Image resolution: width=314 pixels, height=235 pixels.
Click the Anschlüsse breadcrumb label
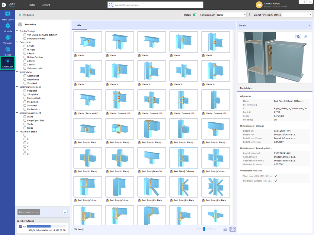click(28, 15)
